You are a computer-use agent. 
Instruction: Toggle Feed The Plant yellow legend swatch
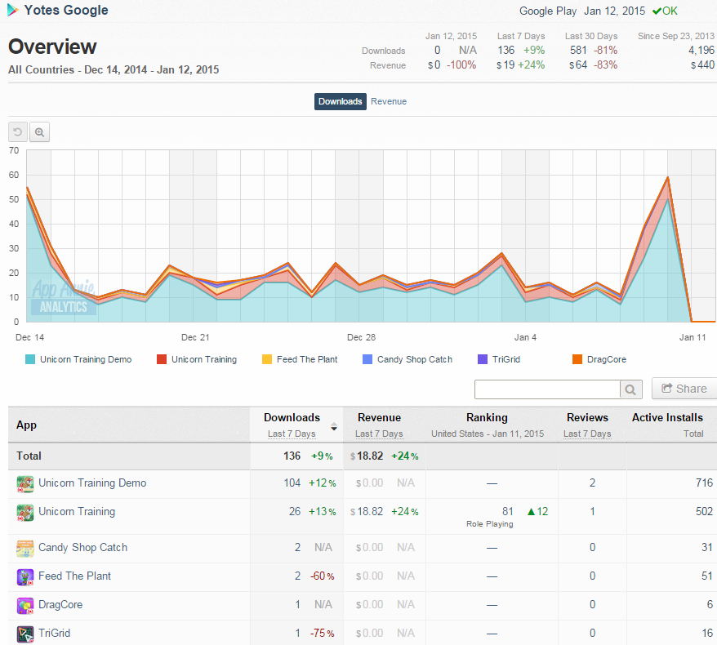click(x=266, y=359)
